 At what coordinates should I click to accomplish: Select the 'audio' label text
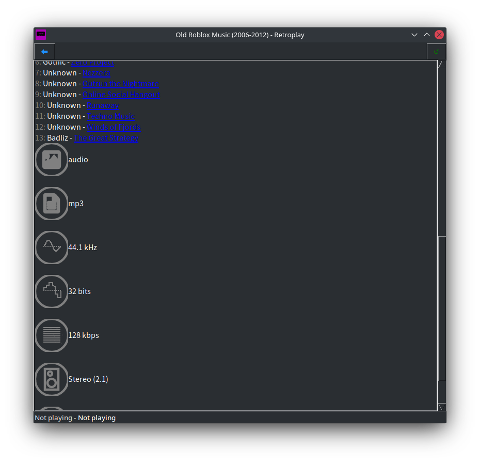(78, 160)
